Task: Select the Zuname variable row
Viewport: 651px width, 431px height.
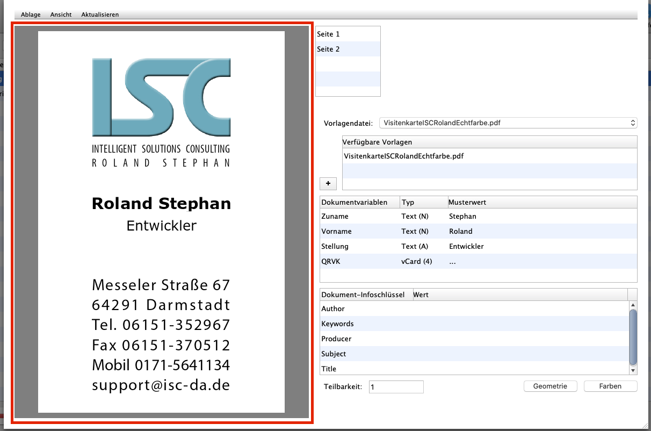Action: [x=479, y=216]
